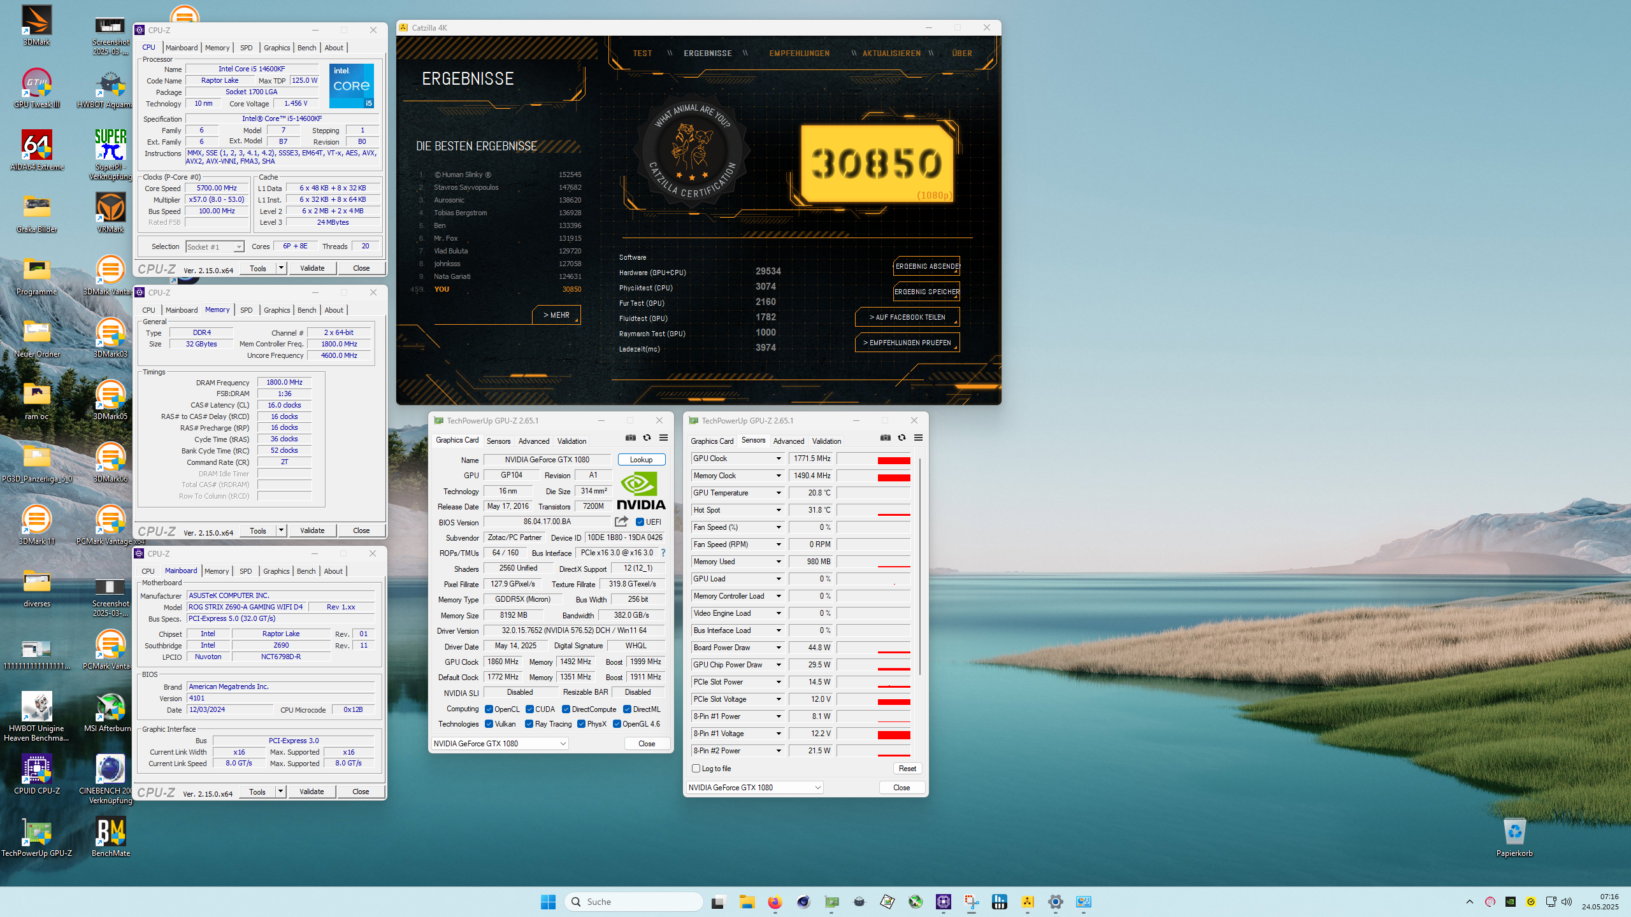The width and height of the screenshot is (1631, 917).
Task: Click AUF FACEBOOK TEILEN button
Action: coord(907,317)
